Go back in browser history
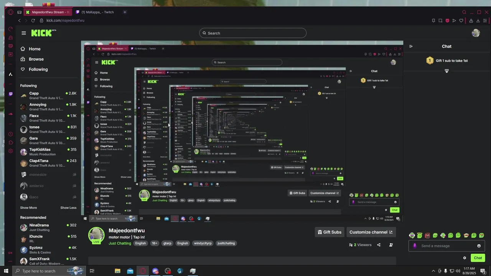 pos(19,21)
